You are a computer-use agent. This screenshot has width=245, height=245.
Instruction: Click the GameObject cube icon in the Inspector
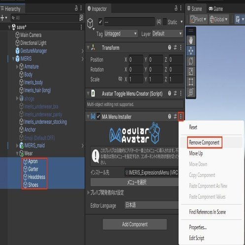click(x=90, y=23)
